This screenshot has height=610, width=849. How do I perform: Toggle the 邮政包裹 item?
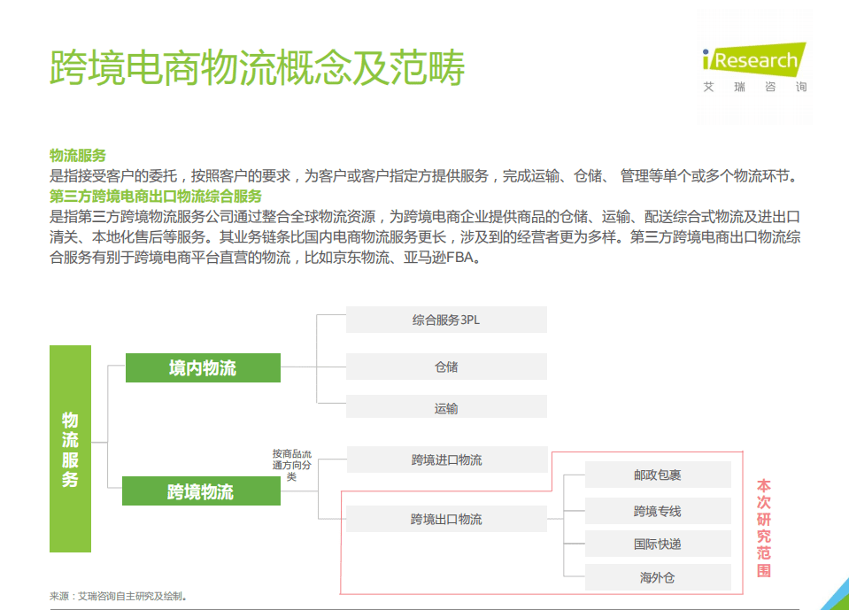pyautogui.click(x=656, y=475)
